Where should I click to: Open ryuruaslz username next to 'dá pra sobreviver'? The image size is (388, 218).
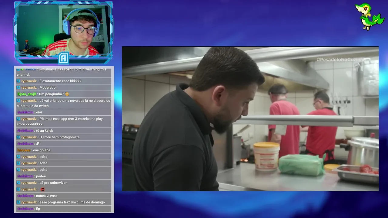point(29,183)
